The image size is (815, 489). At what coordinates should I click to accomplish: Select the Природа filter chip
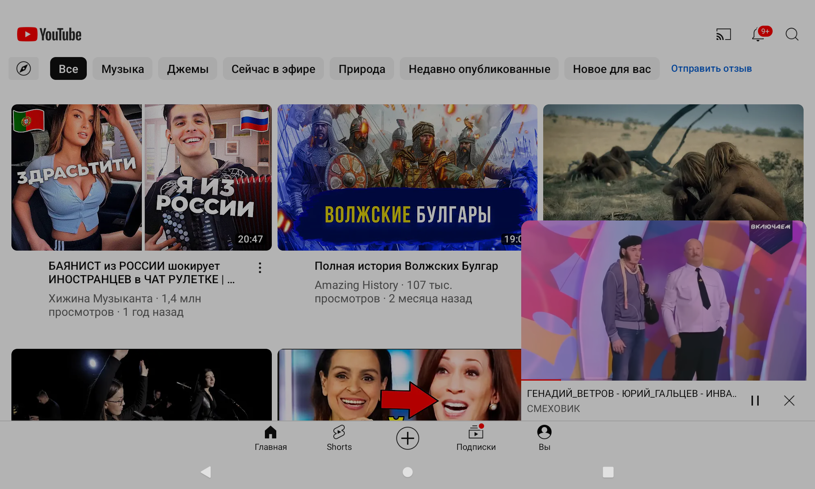362,68
